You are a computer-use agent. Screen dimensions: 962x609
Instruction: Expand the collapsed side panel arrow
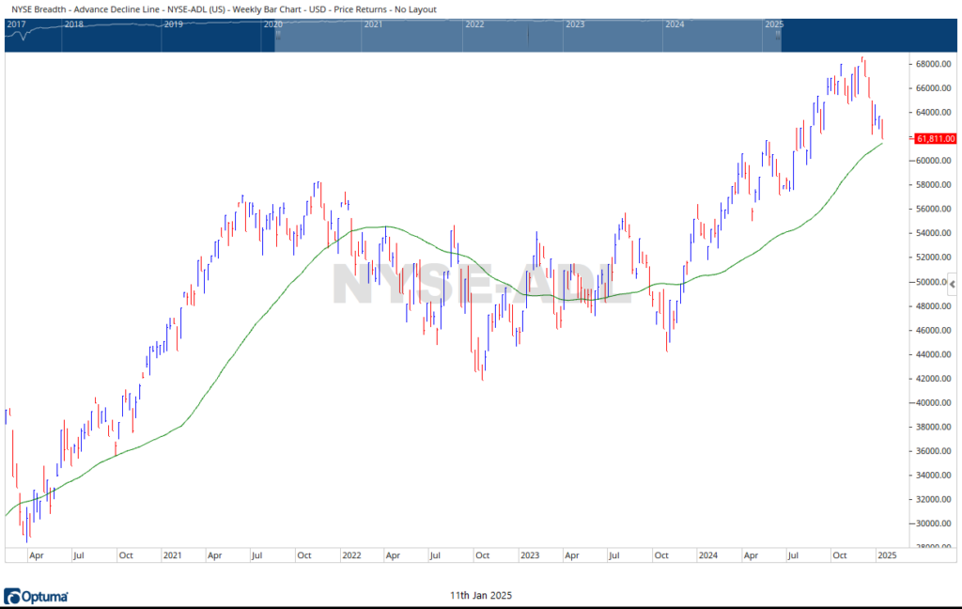click(x=951, y=283)
